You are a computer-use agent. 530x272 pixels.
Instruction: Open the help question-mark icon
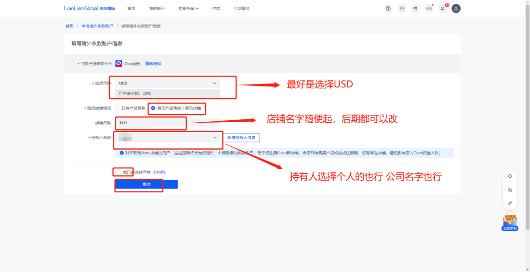click(388, 8)
